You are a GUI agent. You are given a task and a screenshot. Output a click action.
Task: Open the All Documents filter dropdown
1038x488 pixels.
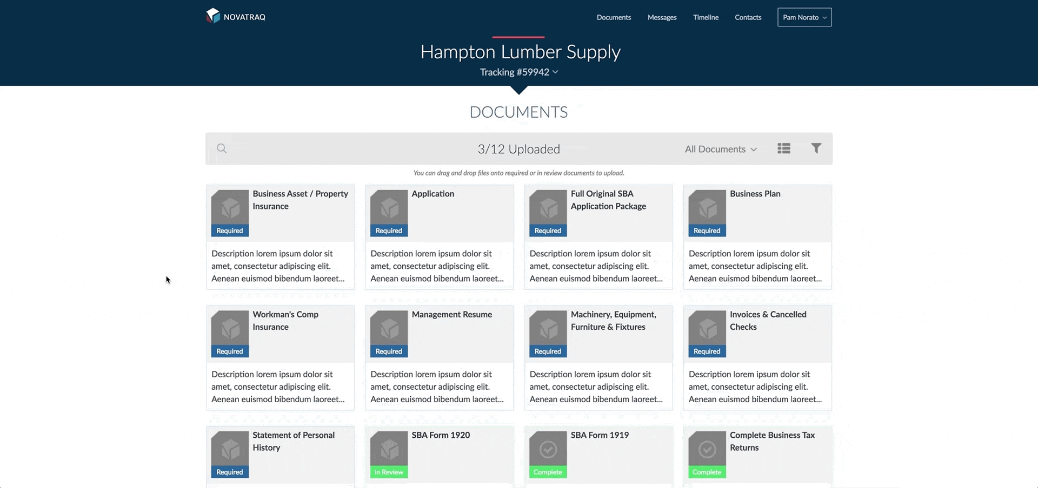721,149
